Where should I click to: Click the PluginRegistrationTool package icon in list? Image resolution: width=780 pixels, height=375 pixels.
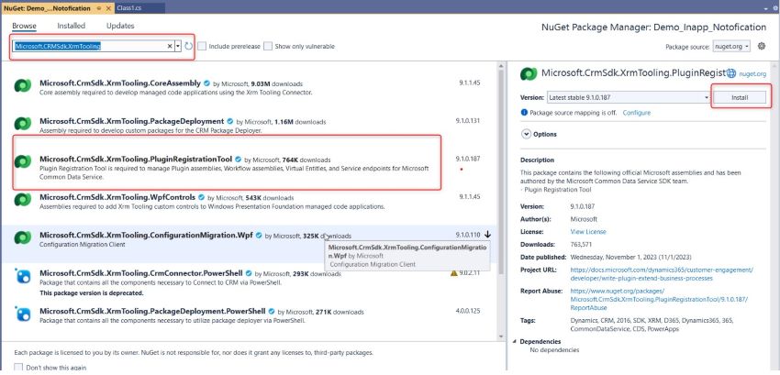[x=23, y=161]
